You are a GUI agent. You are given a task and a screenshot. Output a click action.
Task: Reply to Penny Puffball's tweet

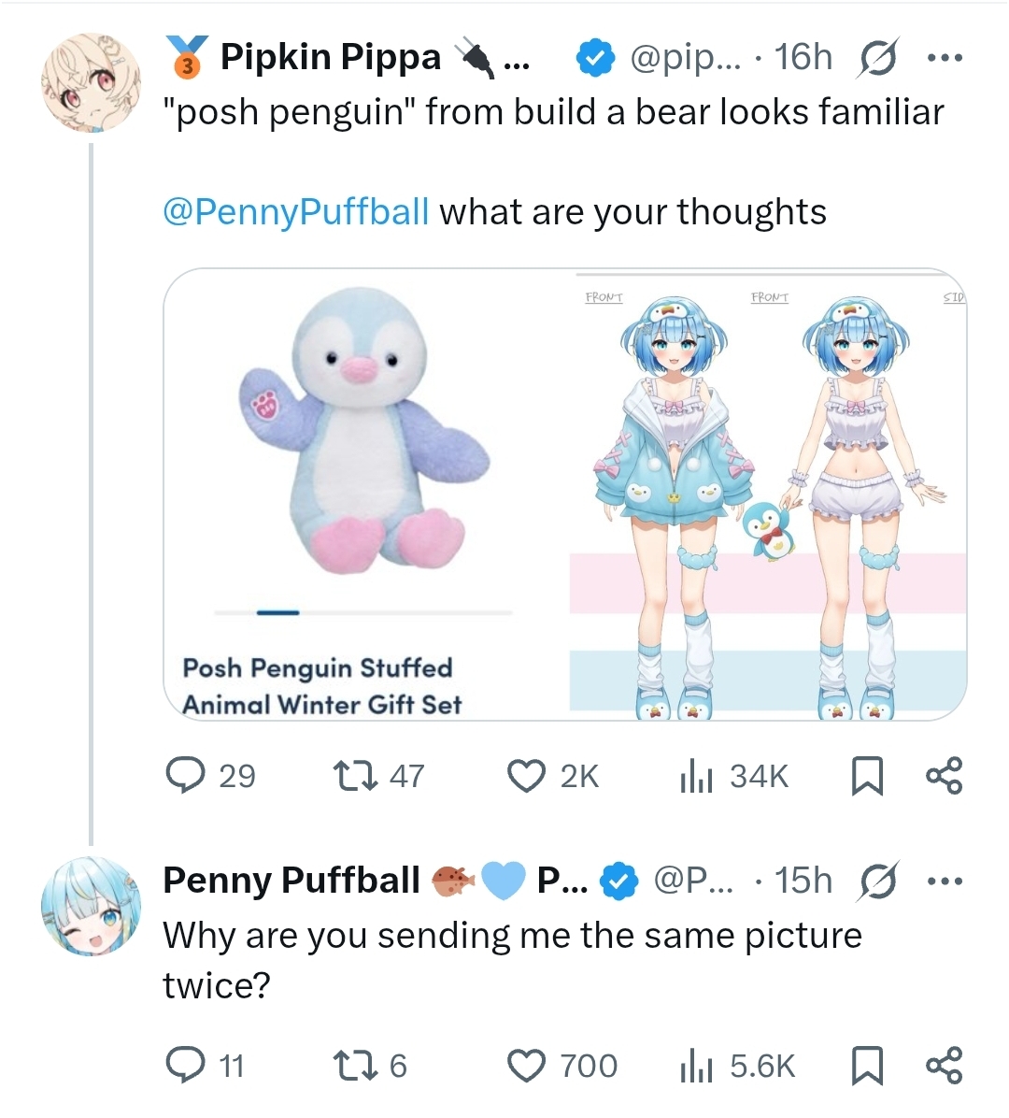tap(185, 1066)
